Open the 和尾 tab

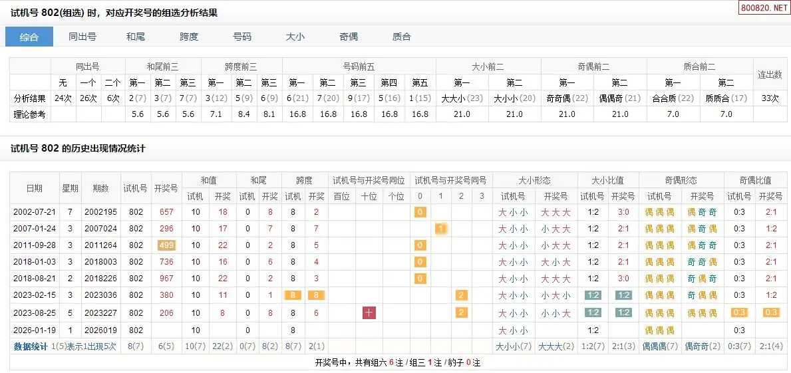(136, 37)
